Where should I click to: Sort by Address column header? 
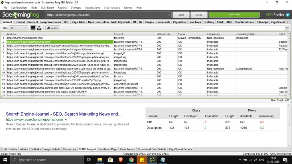click(60, 34)
